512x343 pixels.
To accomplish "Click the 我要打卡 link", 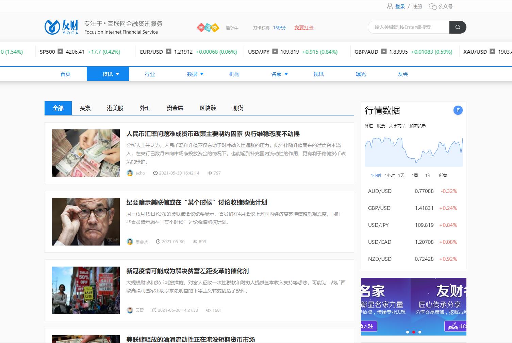I will click(304, 28).
